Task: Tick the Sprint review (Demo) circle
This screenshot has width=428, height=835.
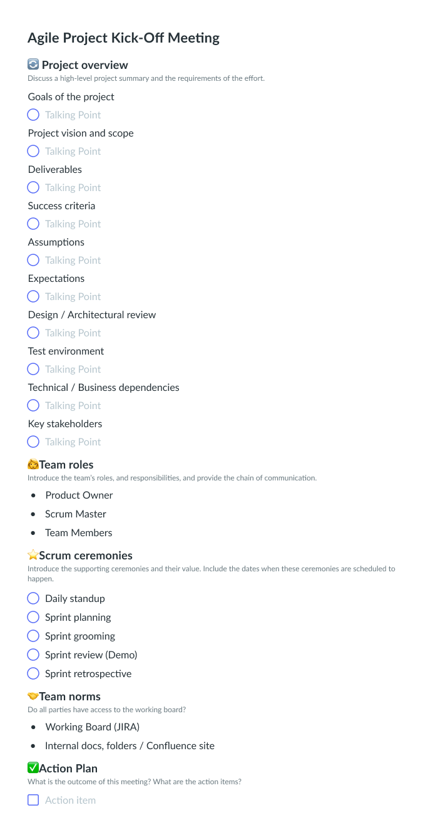Action: pos(33,655)
